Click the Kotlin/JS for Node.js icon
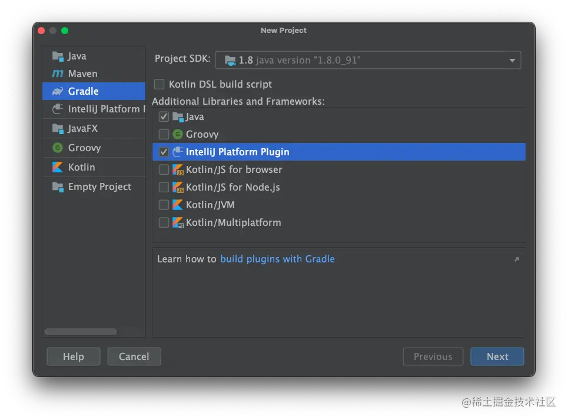 pos(178,188)
